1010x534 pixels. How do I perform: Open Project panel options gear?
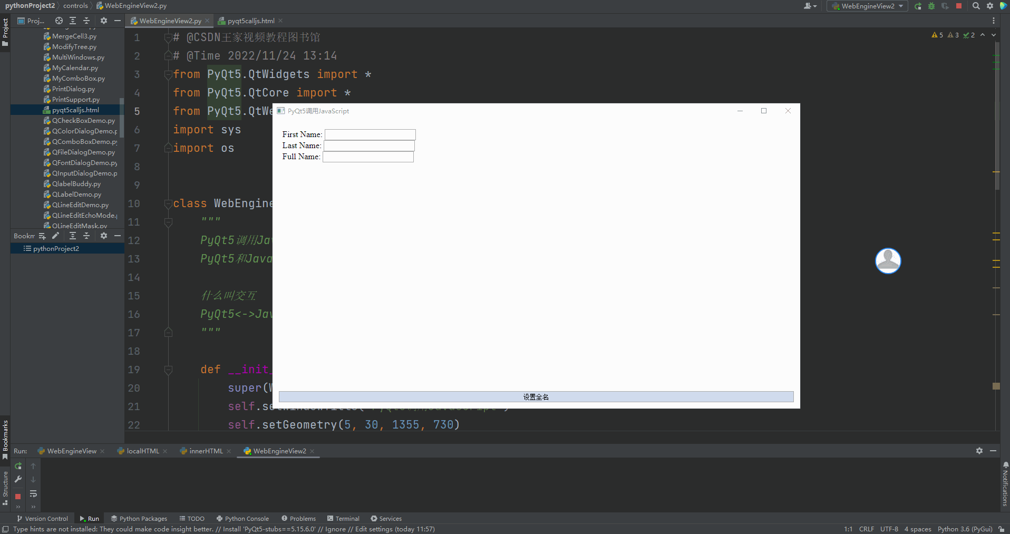coord(104,21)
